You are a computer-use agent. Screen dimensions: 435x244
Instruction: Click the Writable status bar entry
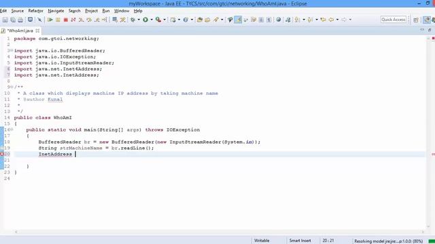(262, 241)
